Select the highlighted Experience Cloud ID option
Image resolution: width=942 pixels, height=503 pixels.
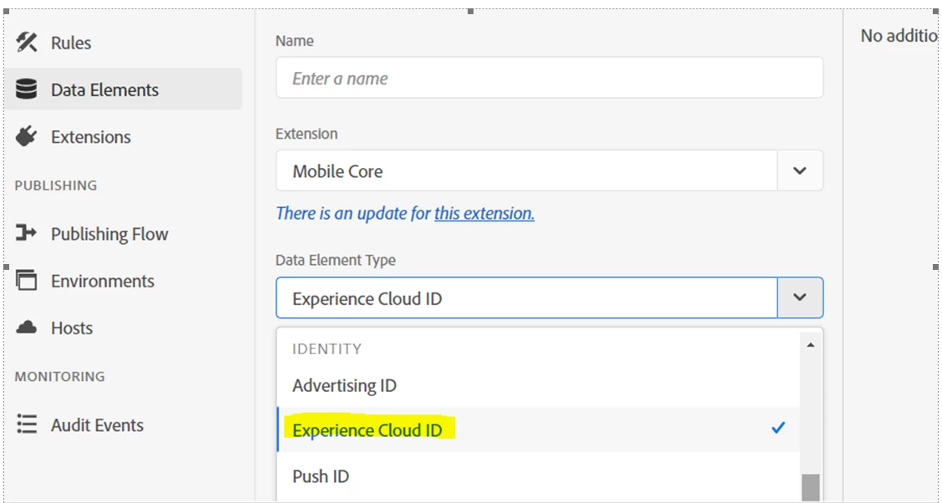tap(367, 430)
